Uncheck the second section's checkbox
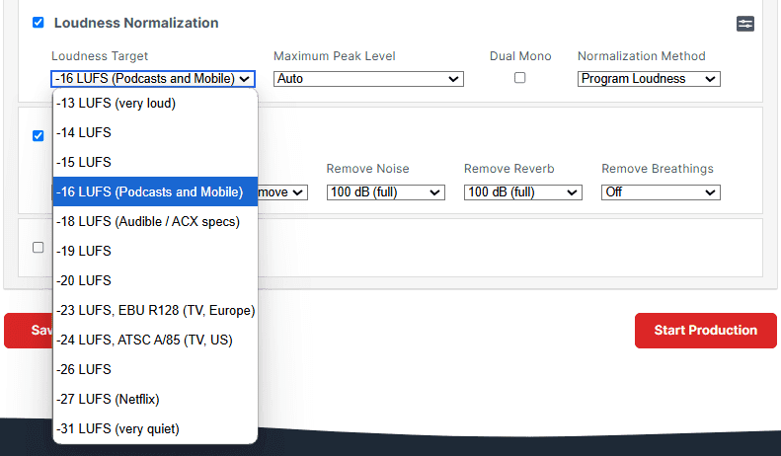The height and width of the screenshot is (456, 781). coord(38,135)
